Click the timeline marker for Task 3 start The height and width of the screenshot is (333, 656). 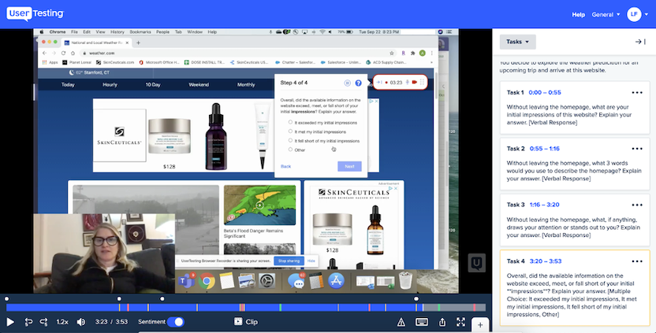162,298
